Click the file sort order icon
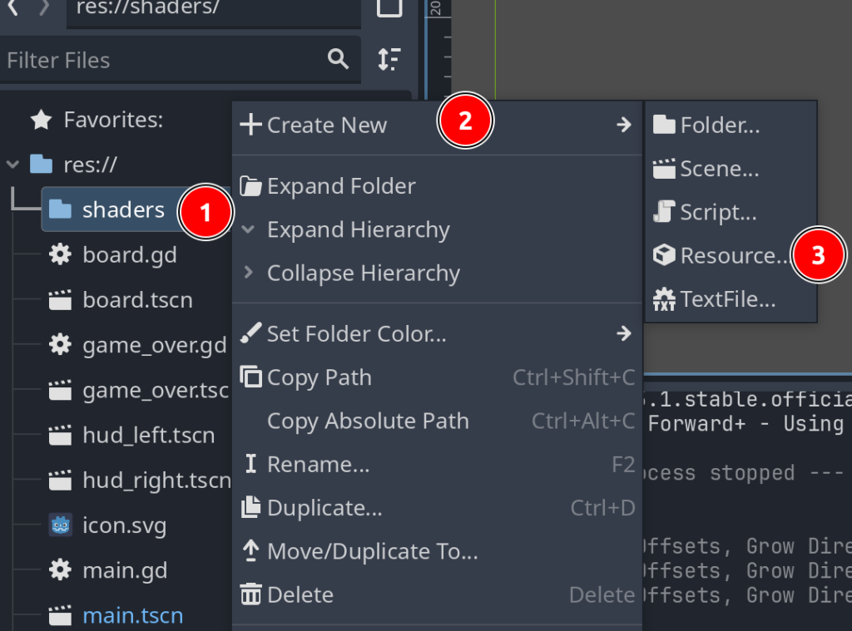Screen dimensions: 852x631 tap(389, 59)
